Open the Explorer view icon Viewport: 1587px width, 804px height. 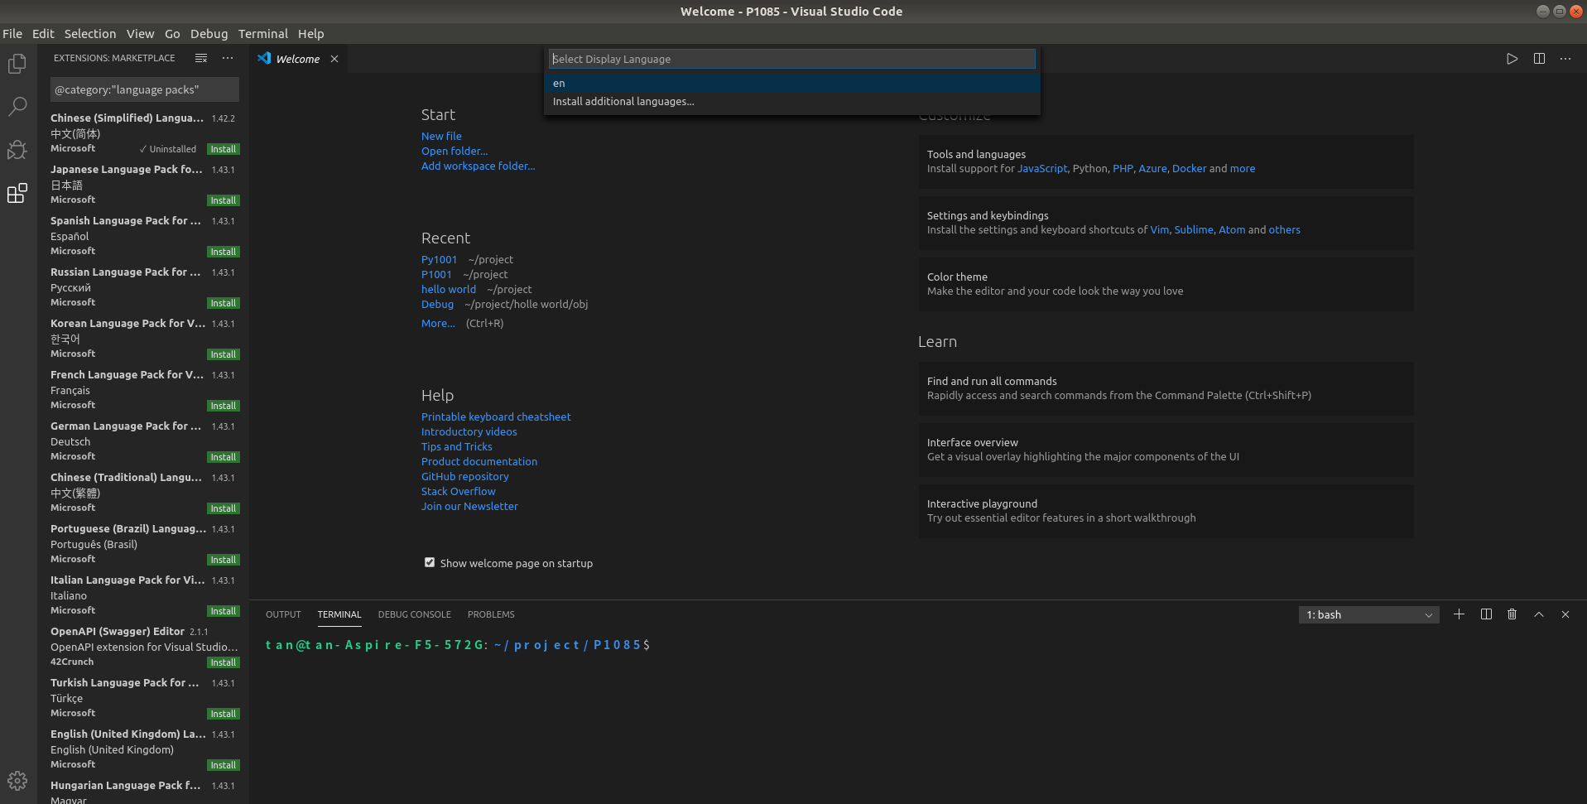click(x=17, y=63)
